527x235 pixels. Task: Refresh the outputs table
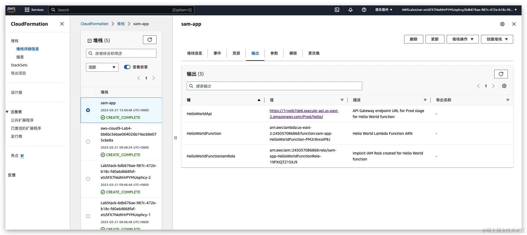coord(501,74)
